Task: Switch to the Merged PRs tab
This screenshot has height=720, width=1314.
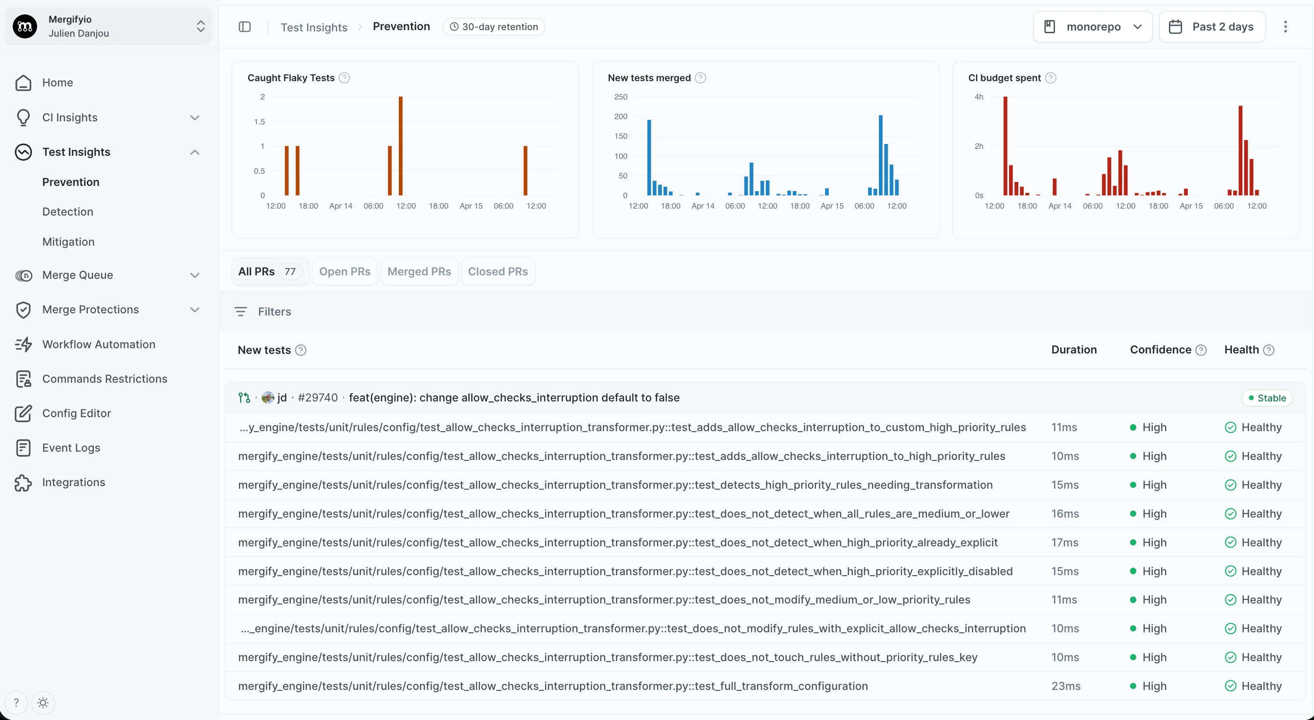Action: 418,271
